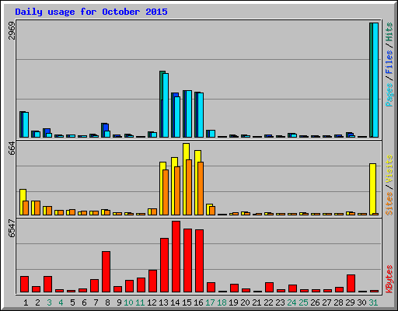Click the 'Daily usage for October 2015' title
The height and width of the screenshot is (311, 398).
tap(91, 12)
